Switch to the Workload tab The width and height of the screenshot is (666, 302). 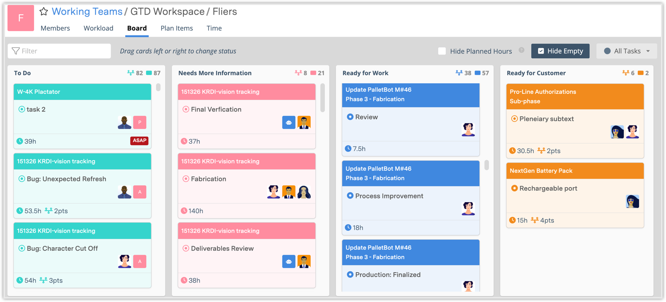point(98,28)
